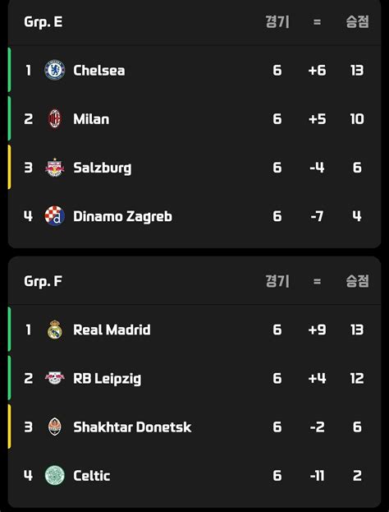Click Milan's +5 goal difference value

click(317, 119)
